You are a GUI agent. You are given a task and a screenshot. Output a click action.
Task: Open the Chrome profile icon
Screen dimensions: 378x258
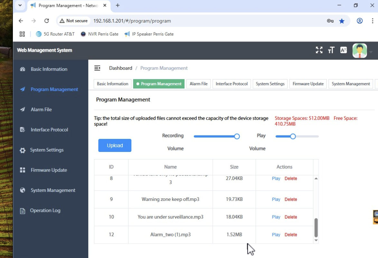[359, 21]
